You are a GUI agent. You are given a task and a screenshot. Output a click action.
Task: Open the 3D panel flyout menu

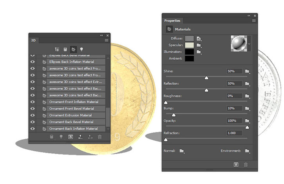[107, 40]
